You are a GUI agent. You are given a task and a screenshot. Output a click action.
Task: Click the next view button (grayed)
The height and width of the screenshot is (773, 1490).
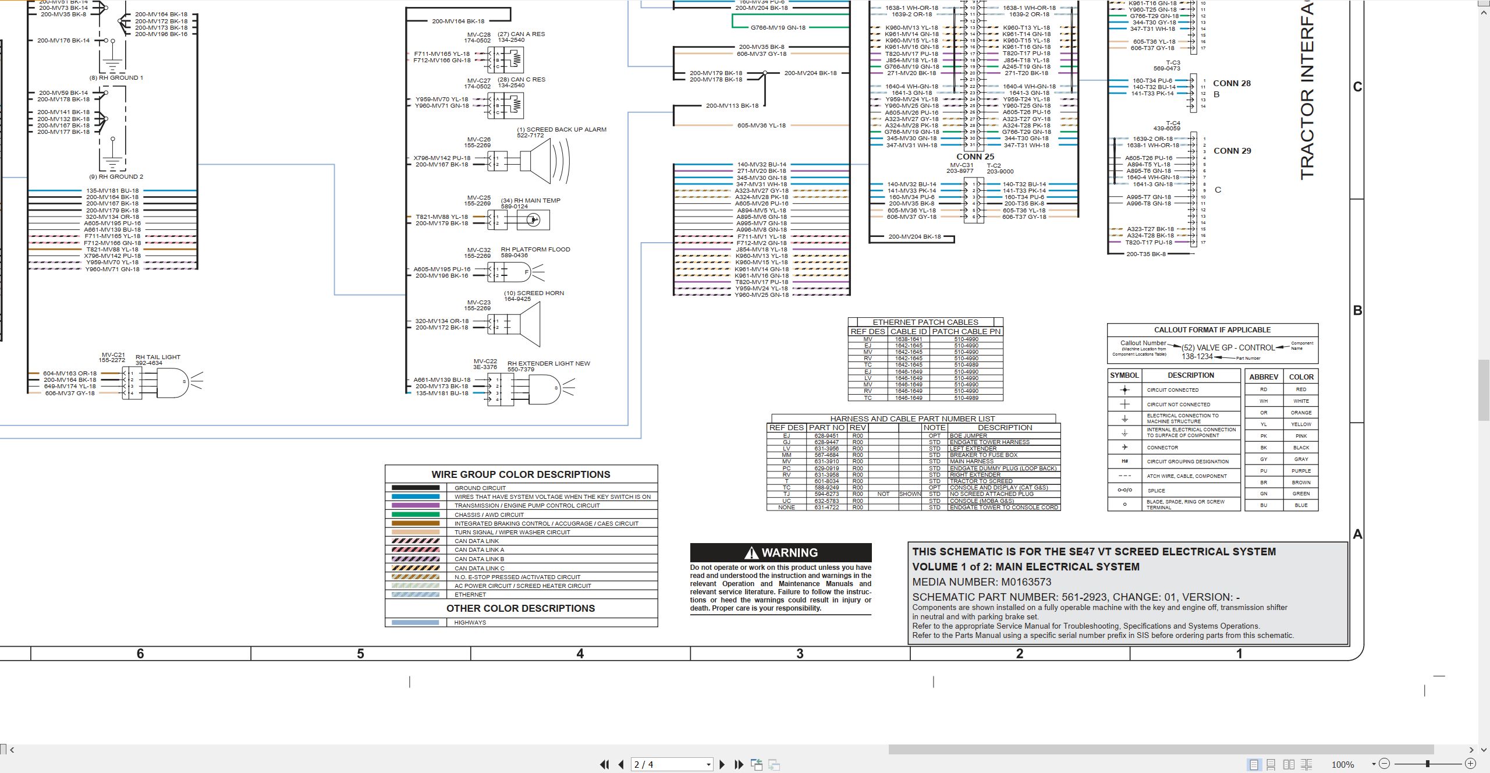click(x=774, y=764)
